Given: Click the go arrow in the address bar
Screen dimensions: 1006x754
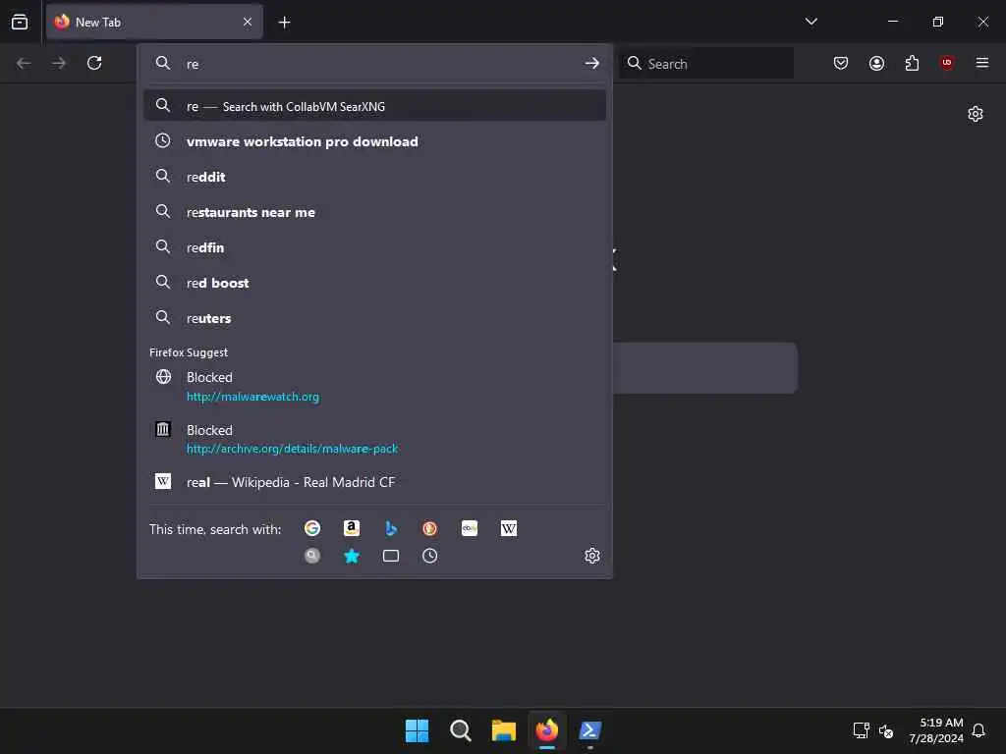Looking at the screenshot, I should [592, 63].
